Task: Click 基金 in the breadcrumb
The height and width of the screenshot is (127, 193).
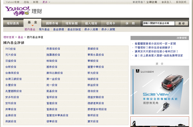Action: tap(21, 37)
